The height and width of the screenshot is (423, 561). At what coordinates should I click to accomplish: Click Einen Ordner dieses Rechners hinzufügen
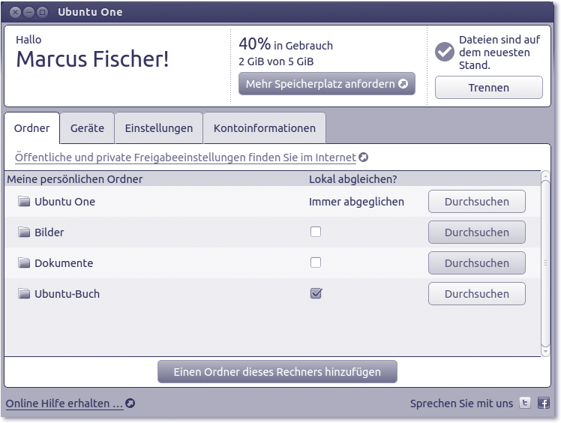(277, 372)
